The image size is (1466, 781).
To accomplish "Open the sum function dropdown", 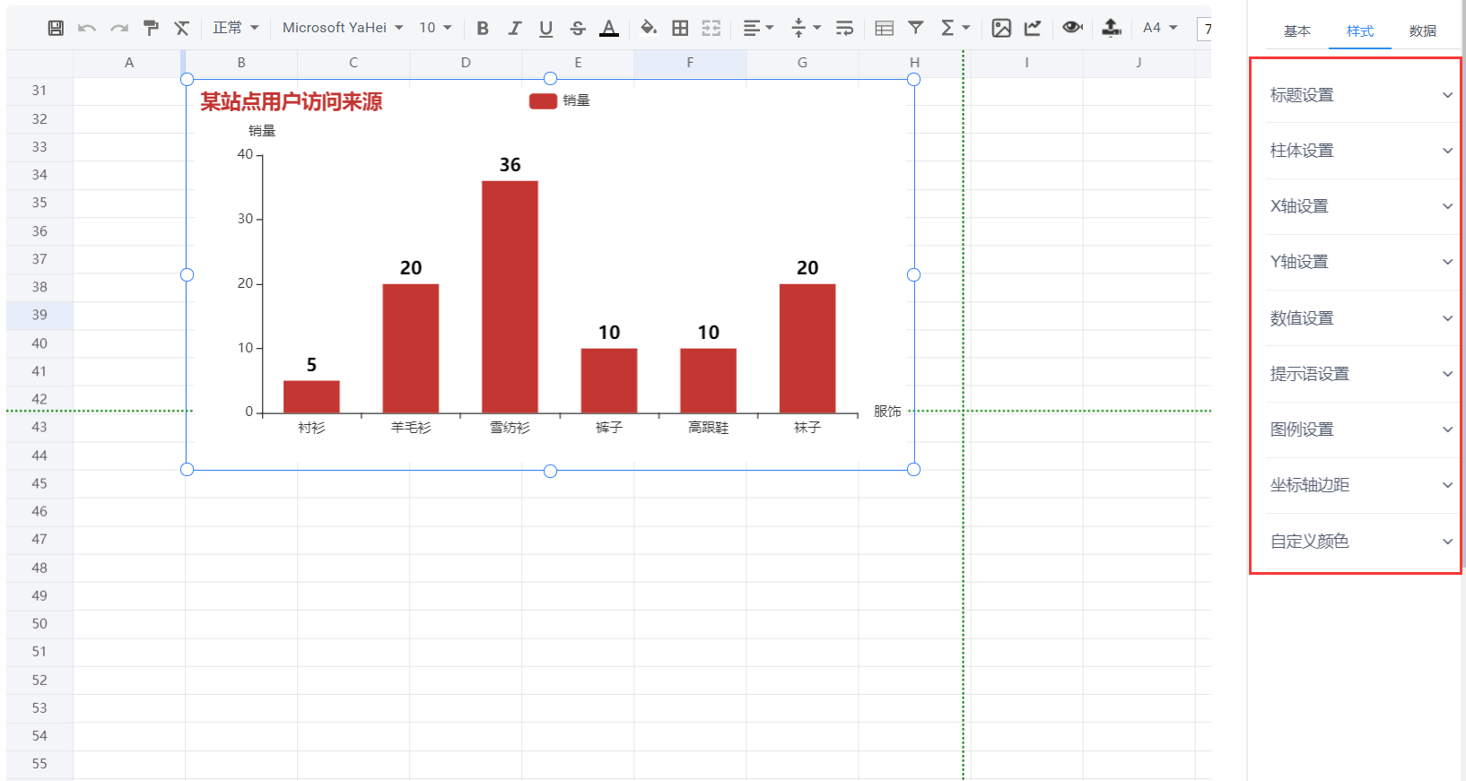I will tap(955, 28).
